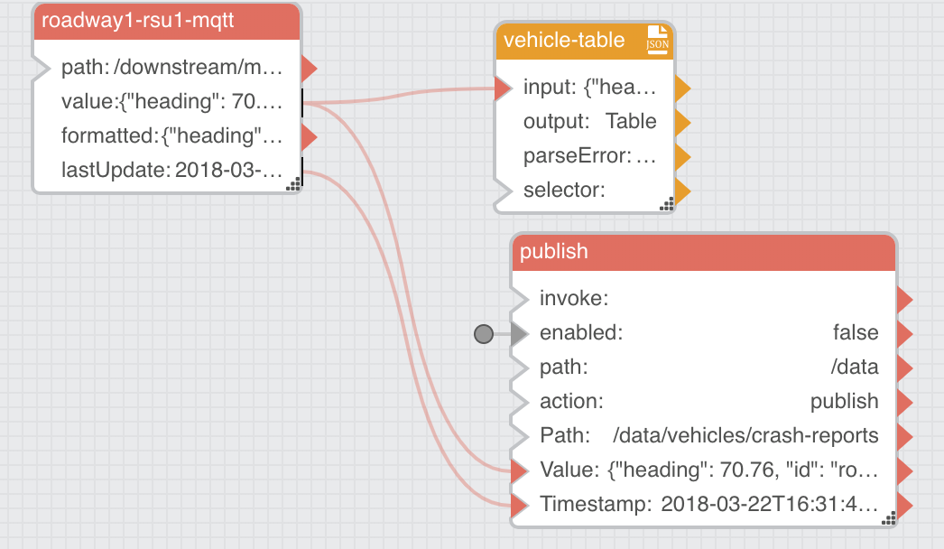Click the action row output arrow on publish
Viewport: 944px width, 549px height.
905,402
